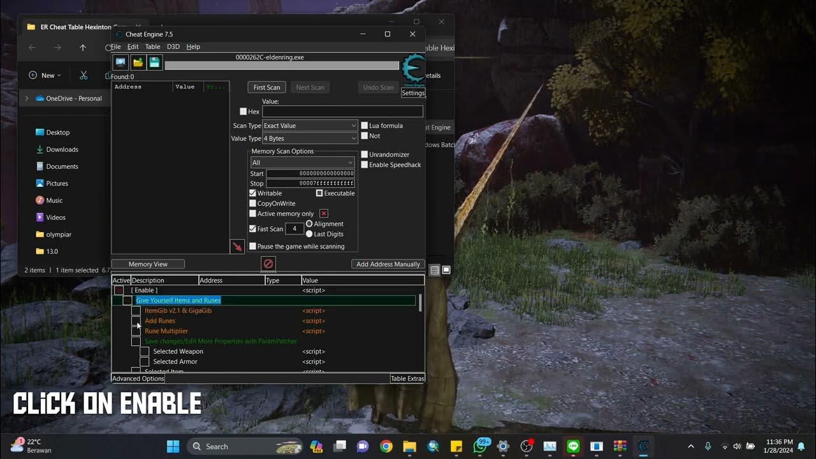Image resolution: width=816 pixels, height=459 pixels.
Task: Open Advanced Options
Action: click(138, 378)
